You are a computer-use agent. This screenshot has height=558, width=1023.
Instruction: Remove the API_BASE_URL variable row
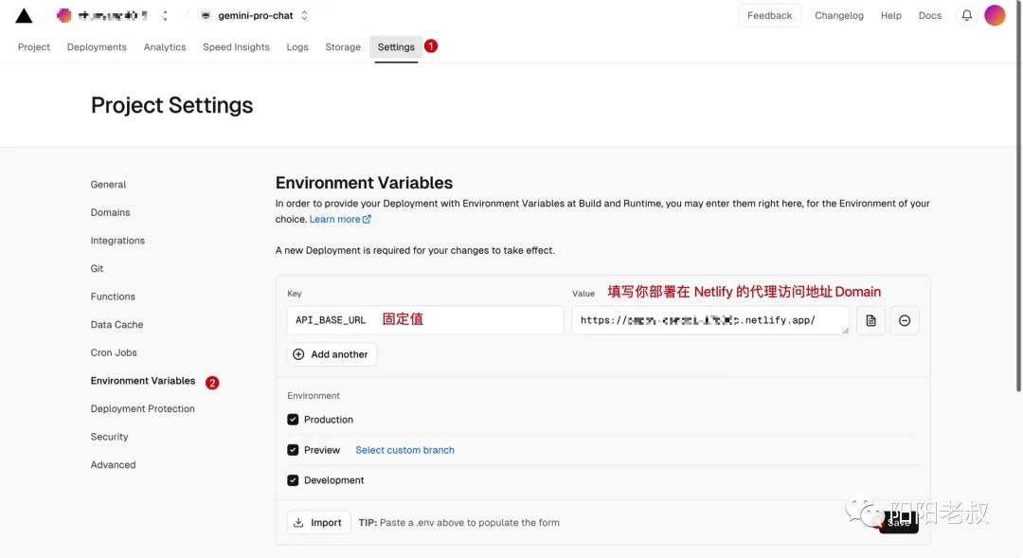pos(905,320)
